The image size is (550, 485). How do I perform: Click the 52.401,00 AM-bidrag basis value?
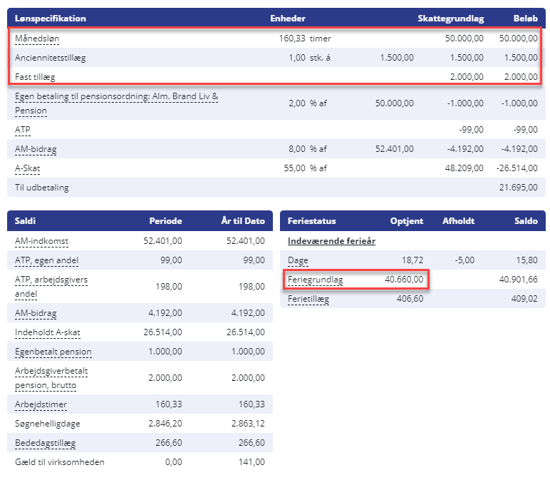tap(394, 149)
